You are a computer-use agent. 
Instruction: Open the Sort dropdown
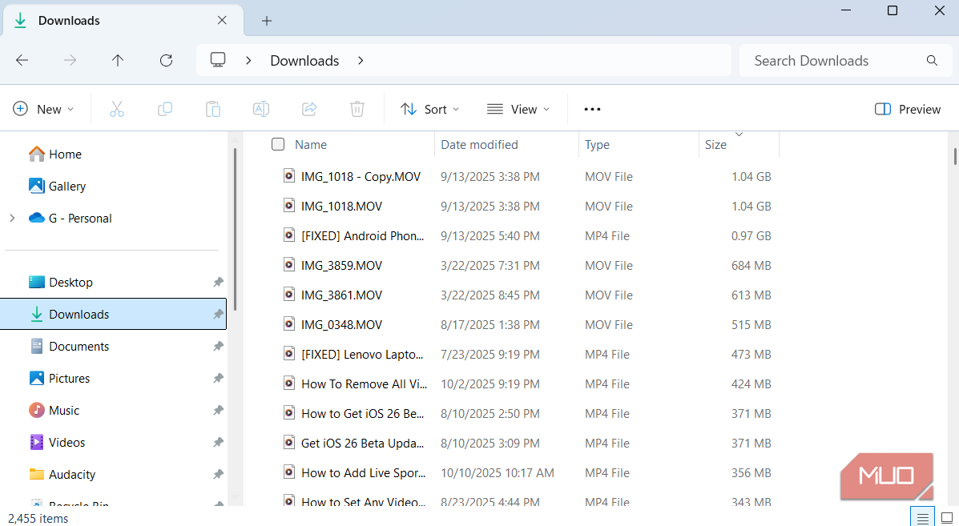[429, 110]
